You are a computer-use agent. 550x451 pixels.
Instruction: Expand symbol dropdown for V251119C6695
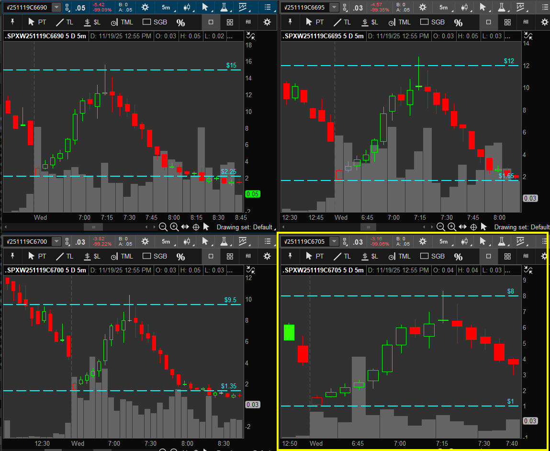click(334, 7)
